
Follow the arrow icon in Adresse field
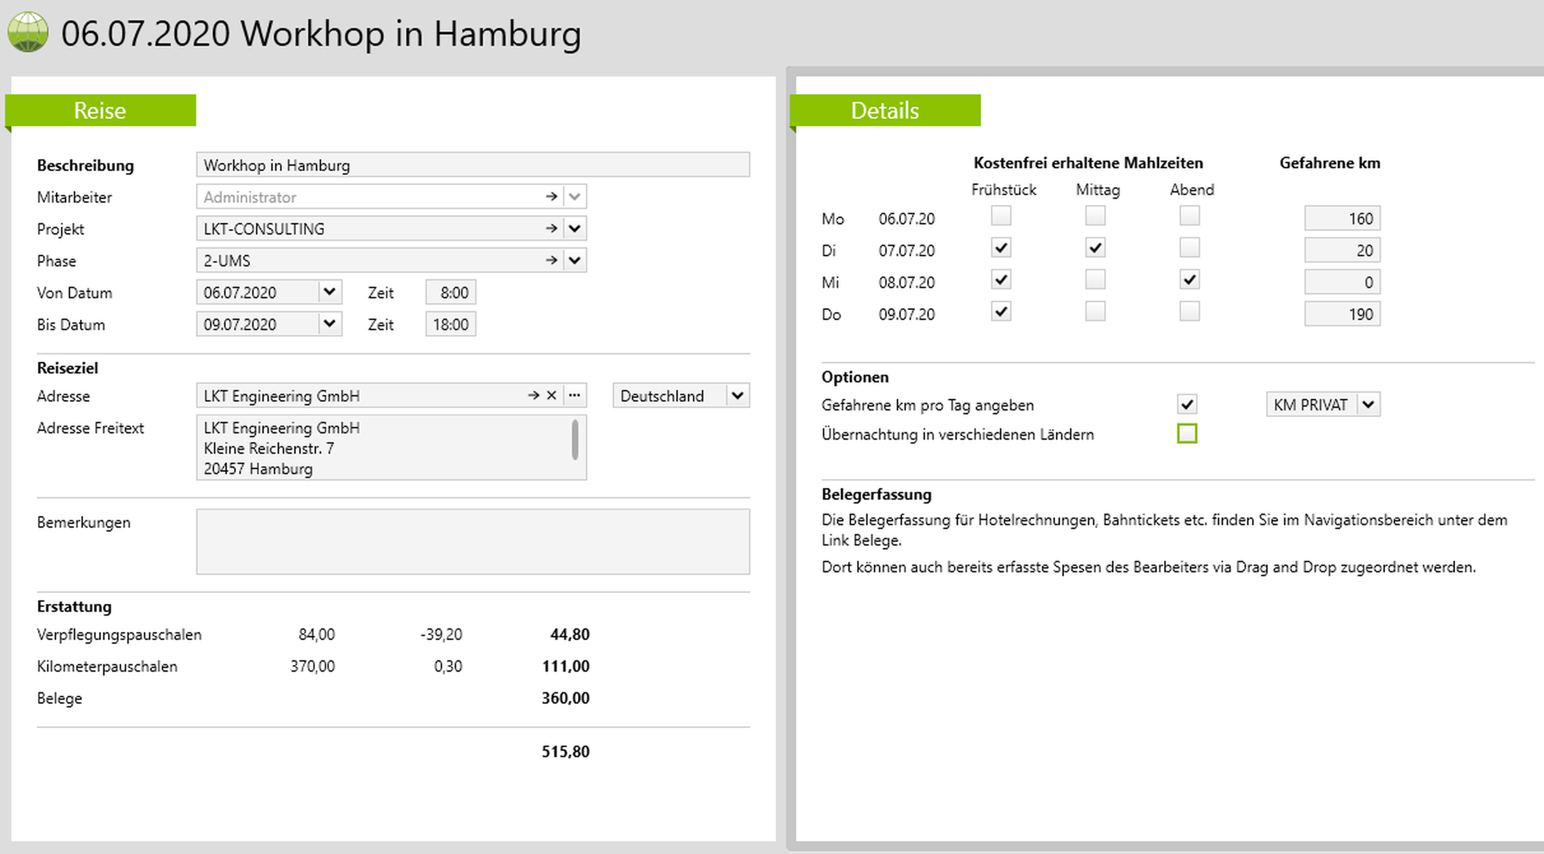pyautogui.click(x=533, y=396)
